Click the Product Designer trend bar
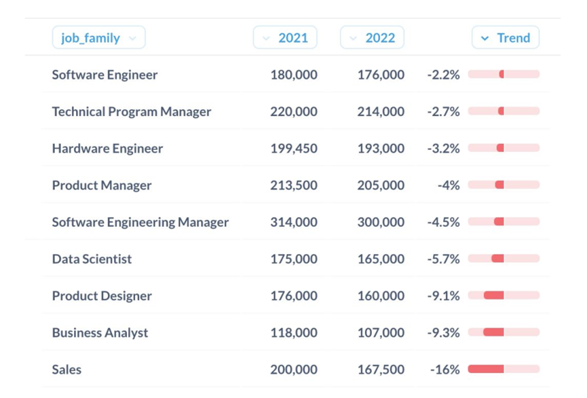The image size is (587, 398). click(x=504, y=296)
